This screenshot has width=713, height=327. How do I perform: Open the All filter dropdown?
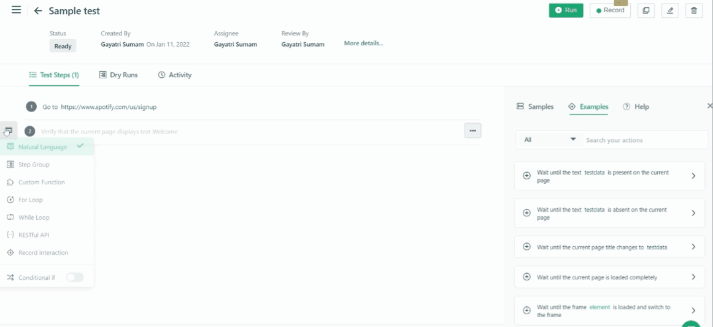[550, 140]
